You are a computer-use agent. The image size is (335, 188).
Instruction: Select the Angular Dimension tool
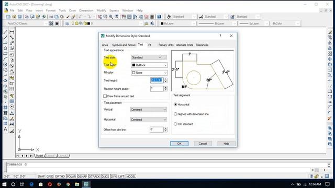tap(12, 72)
